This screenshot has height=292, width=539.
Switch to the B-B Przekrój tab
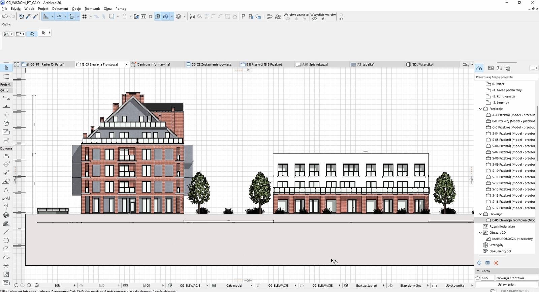[264, 64]
